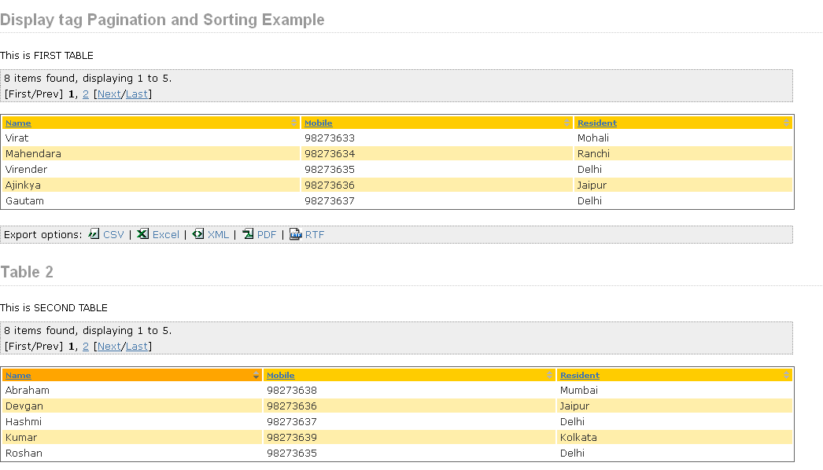Select the Virat name cell
This screenshot has width=823, height=470.
click(x=151, y=138)
